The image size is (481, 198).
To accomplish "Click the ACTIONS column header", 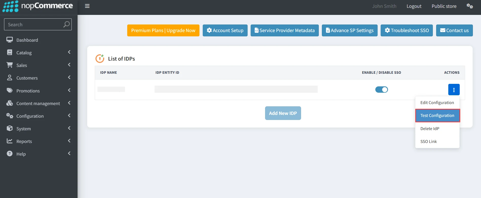I will coord(452,72).
